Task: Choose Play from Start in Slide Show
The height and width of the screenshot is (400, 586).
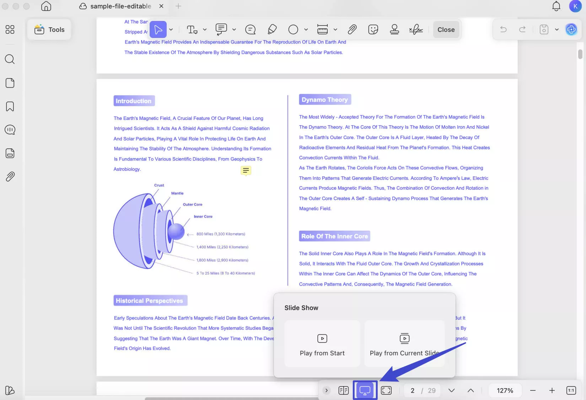Action: pyautogui.click(x=322, y=344)
